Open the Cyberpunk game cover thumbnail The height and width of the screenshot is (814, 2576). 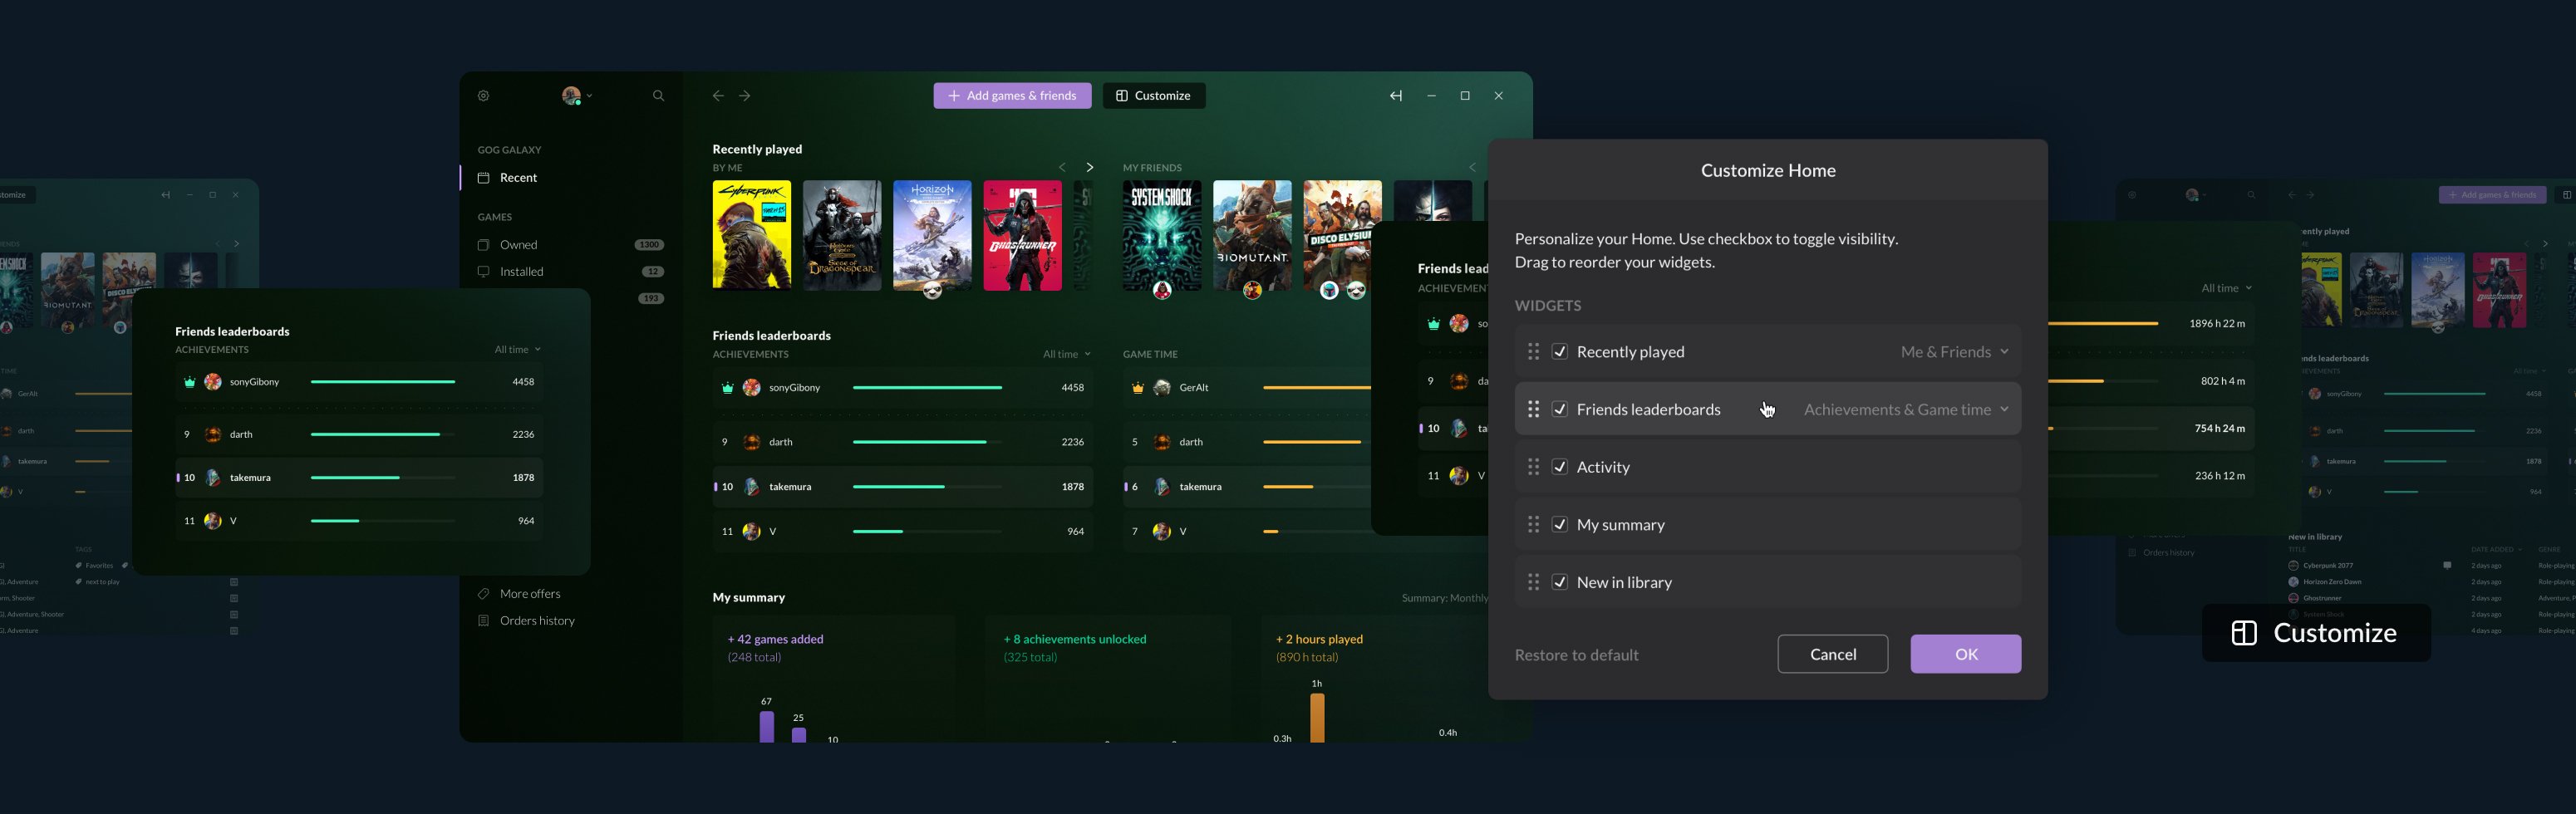[751, 235]
